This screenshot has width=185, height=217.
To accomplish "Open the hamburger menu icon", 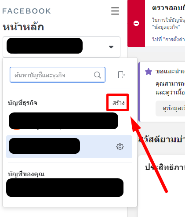I will pyautogui.click(x=115, y=11).
